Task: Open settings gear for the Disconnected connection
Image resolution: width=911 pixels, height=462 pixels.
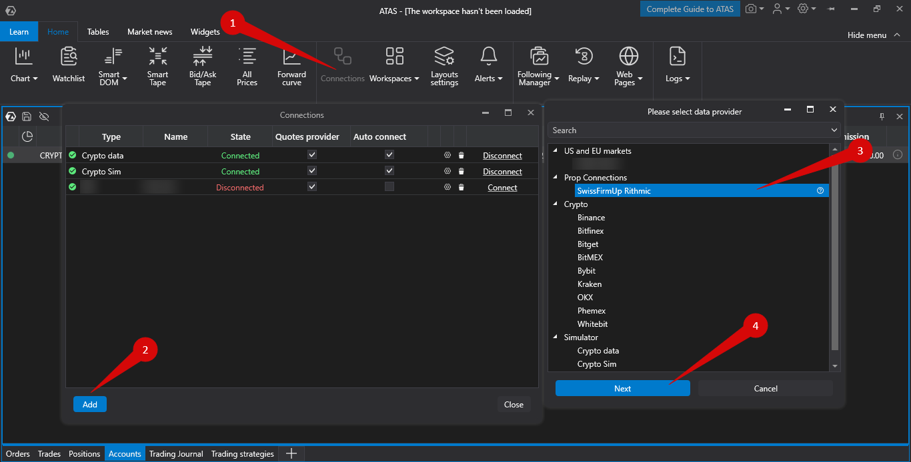Action: (x=447, y=187)
